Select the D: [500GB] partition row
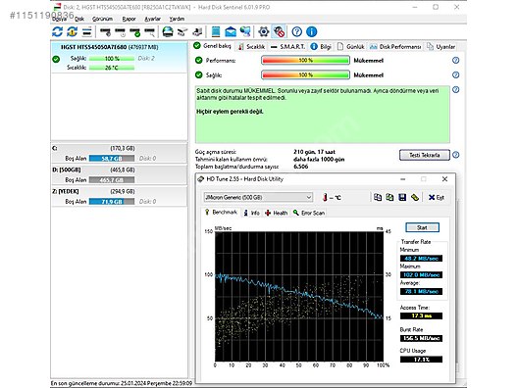Viewport: 518px width, 388px height. (119, 174)
